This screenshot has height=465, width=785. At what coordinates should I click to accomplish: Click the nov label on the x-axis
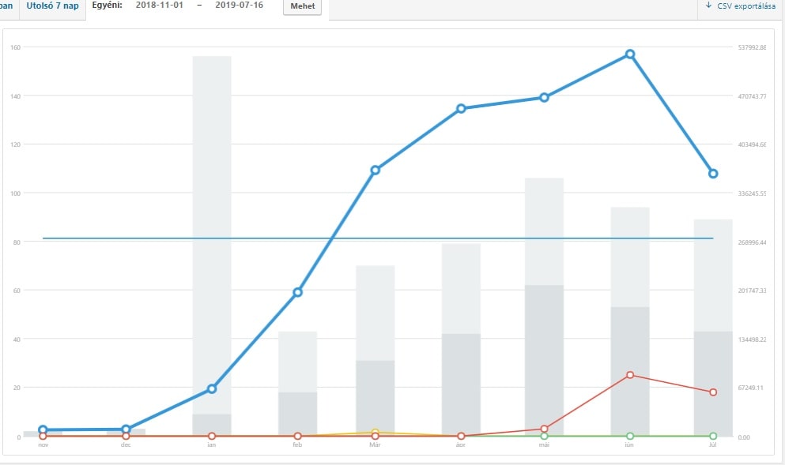[43, 444]
